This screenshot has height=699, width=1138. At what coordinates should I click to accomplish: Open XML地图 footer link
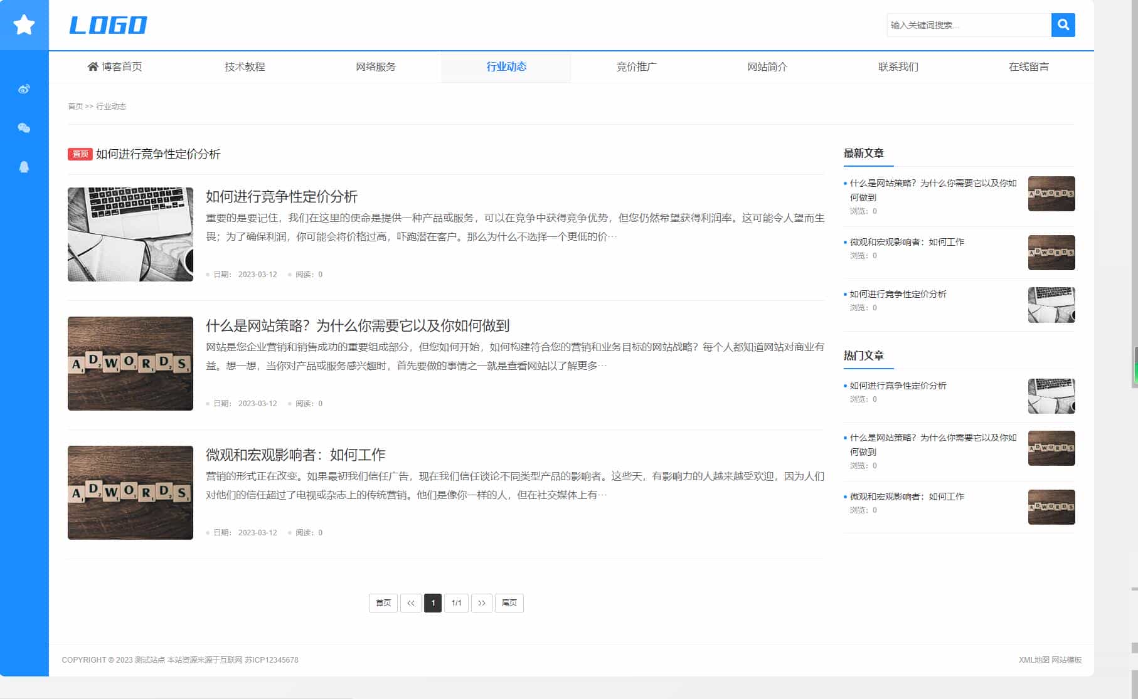click(x=1034, y=660)
